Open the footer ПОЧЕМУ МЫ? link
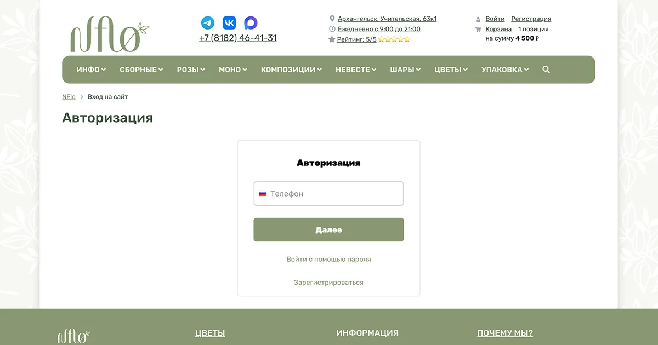Viewport: 658px width, 345px height. pos(505,333)
